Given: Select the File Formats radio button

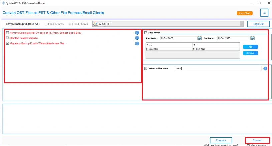Looking at the screenshot, I should (x=46, y=24).
